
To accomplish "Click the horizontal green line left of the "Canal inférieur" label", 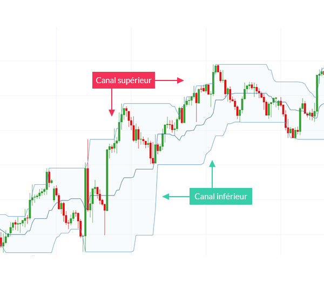I will pyautogui.click(x=179, y=197).
